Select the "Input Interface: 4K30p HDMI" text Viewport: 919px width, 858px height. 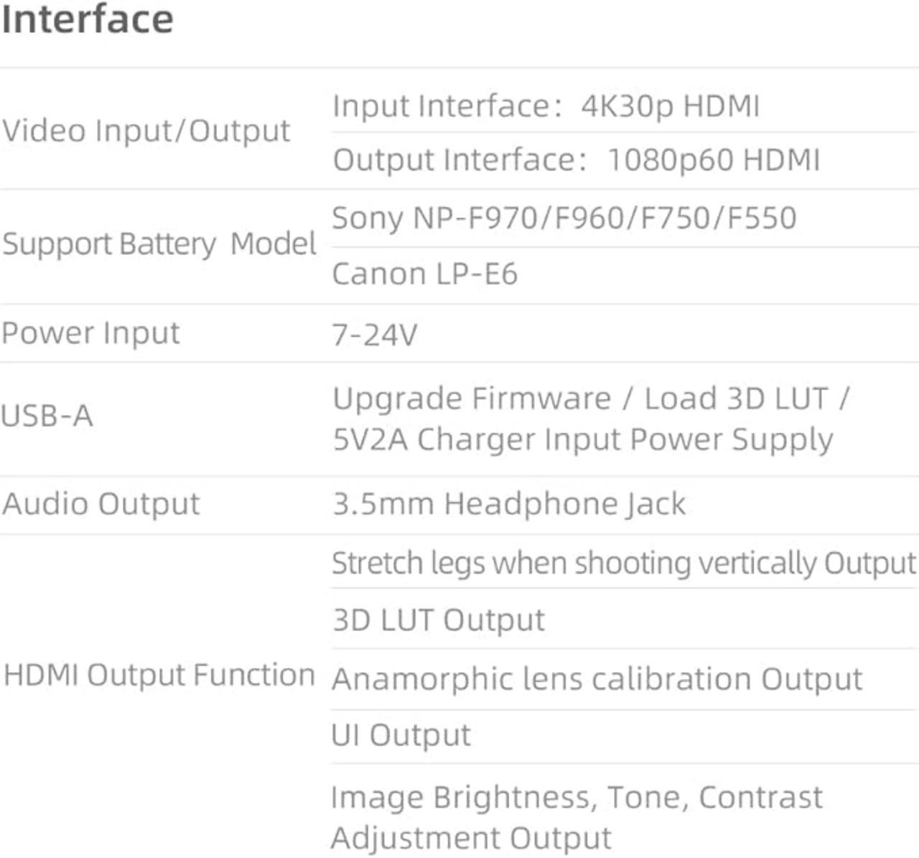tap(546, 106)
